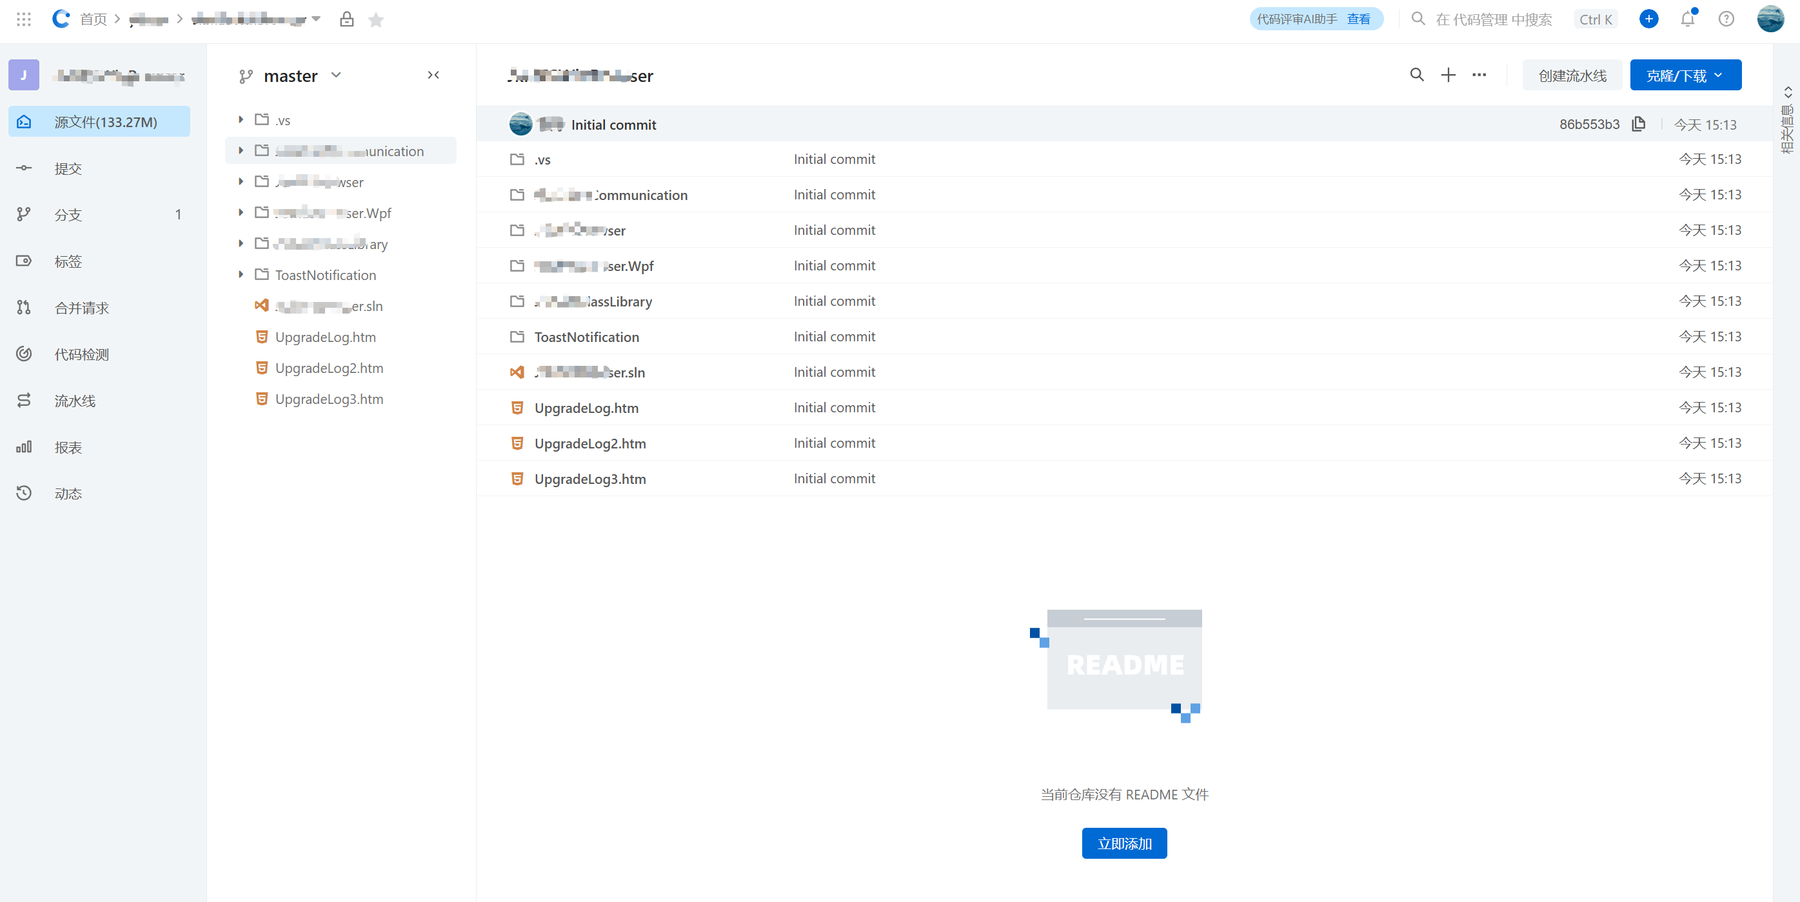Click the help question mark icon
Viewport: 1800px width, 902px height.
coord(1726,19)
